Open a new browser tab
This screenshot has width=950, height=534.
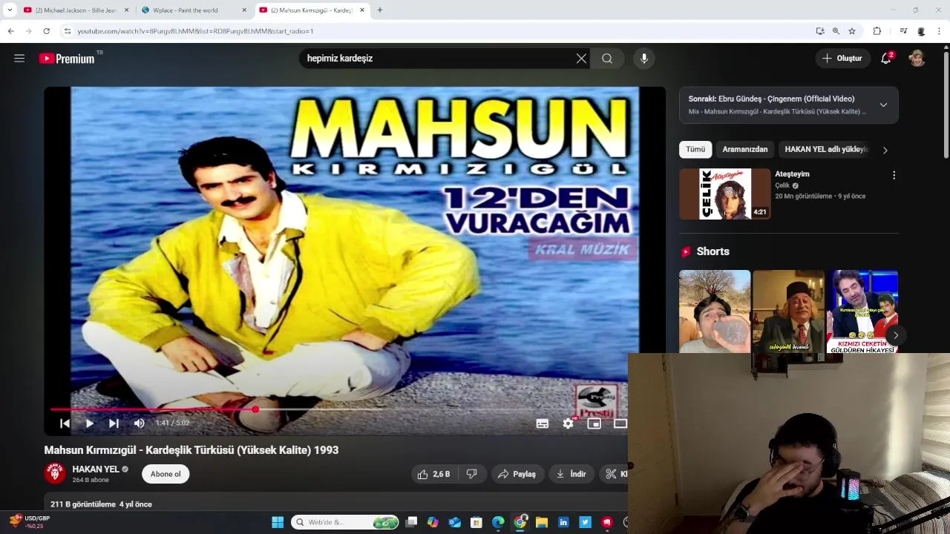click(380, 10)
